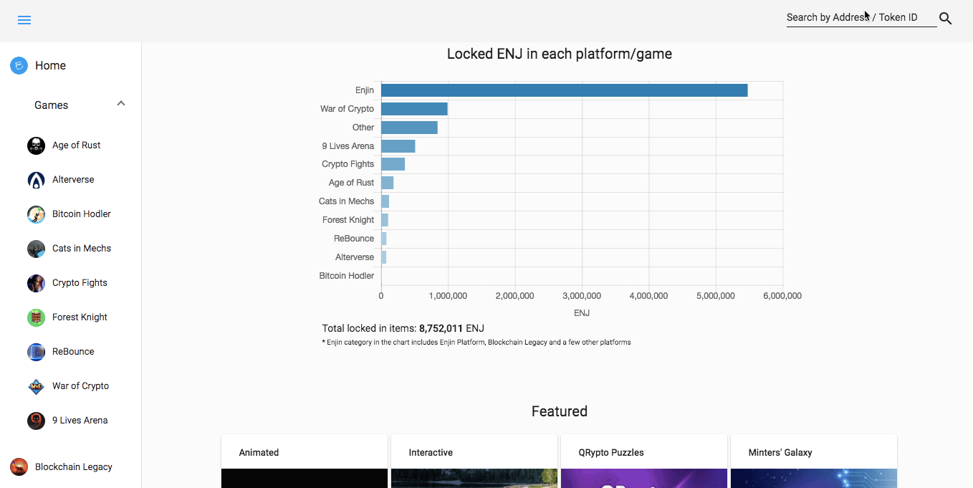The width and height of the screenshot is (973, 488).
Task: Click the 'Forest Knight' chart axis label
Action: coord(348,220)
